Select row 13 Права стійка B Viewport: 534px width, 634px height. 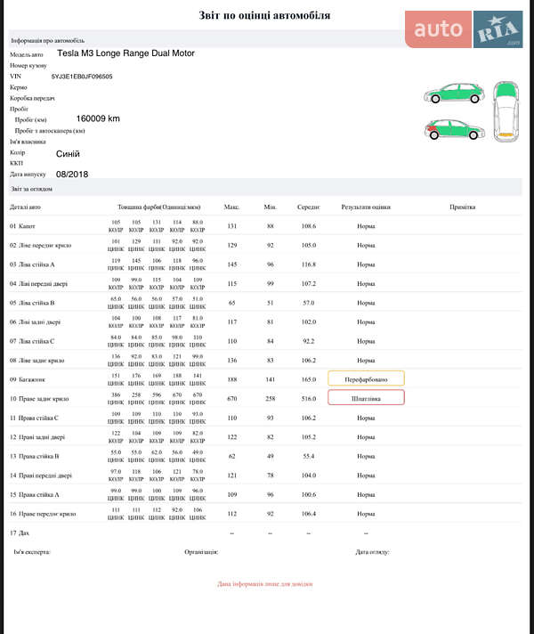coord(265,456)
